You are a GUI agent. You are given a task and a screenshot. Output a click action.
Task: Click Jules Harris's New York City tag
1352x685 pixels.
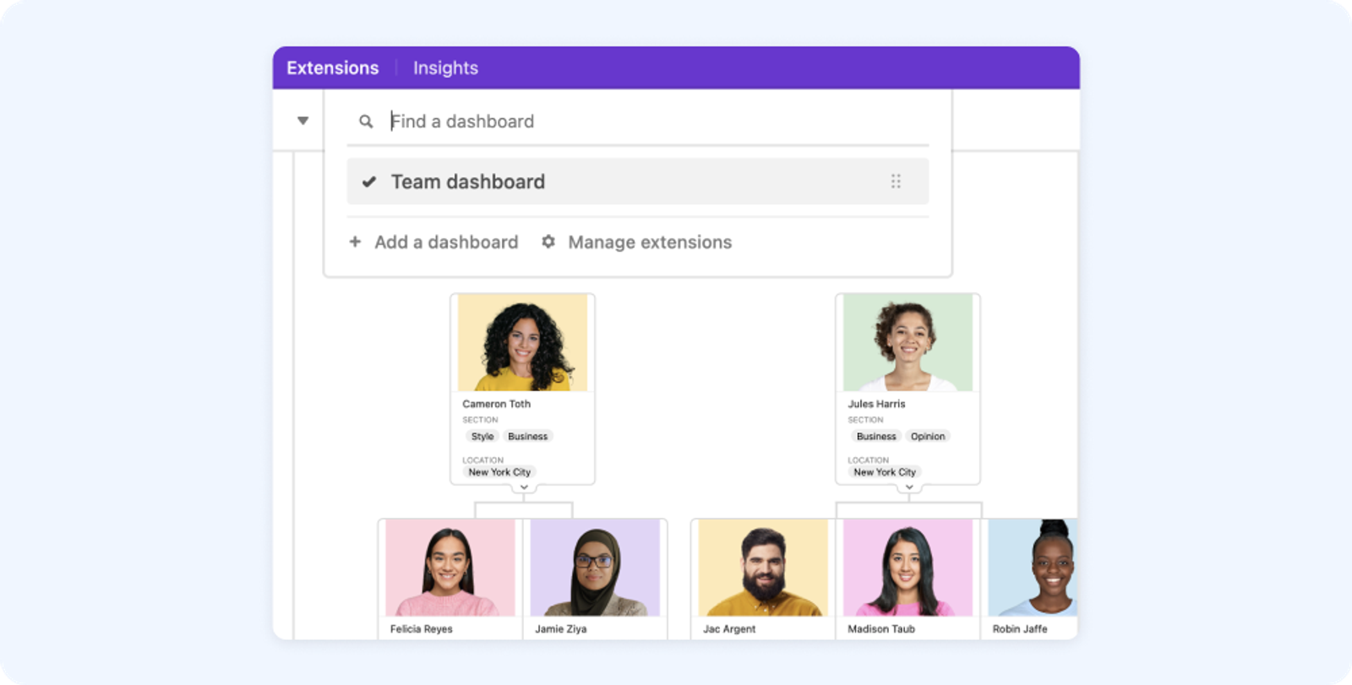coord(885,472)
